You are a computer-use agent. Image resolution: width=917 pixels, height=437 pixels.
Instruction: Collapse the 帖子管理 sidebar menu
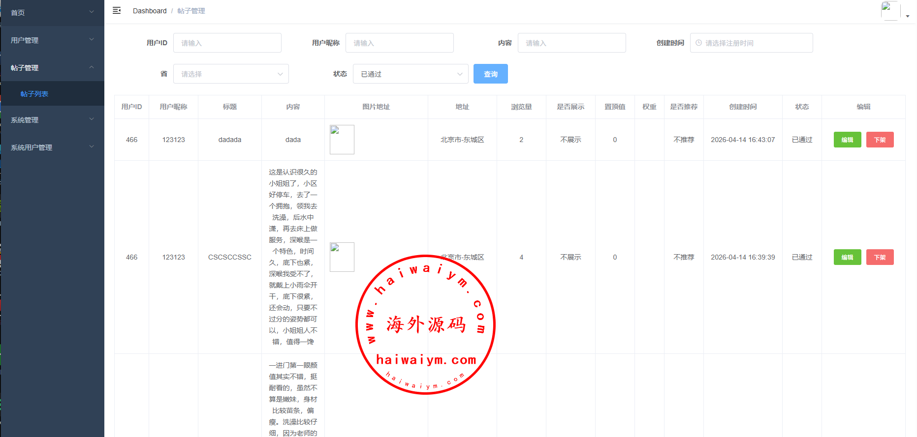point(52,68)
